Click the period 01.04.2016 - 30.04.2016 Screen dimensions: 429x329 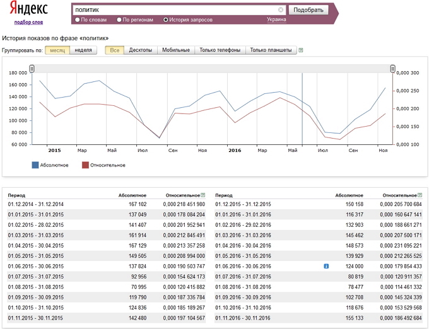pos(243,246)
